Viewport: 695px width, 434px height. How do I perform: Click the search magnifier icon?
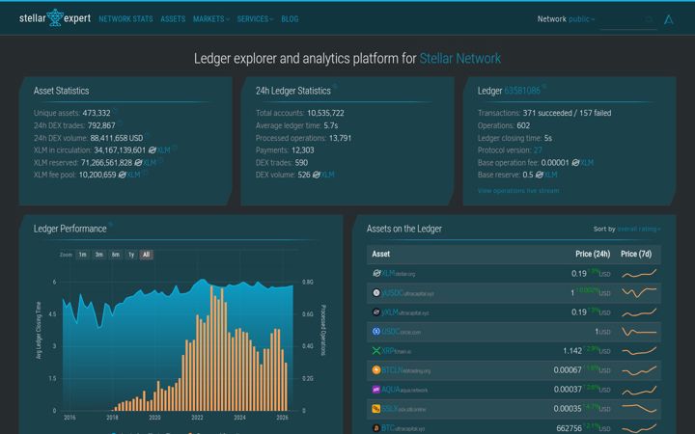coord(650,19)
